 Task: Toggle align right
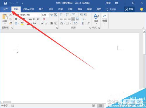pos(69,19)
